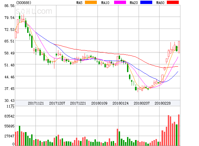Click the 30.43 price axis label
Image resolution: width=199 pixels, height=146 pixels.
tap(9, 101)
